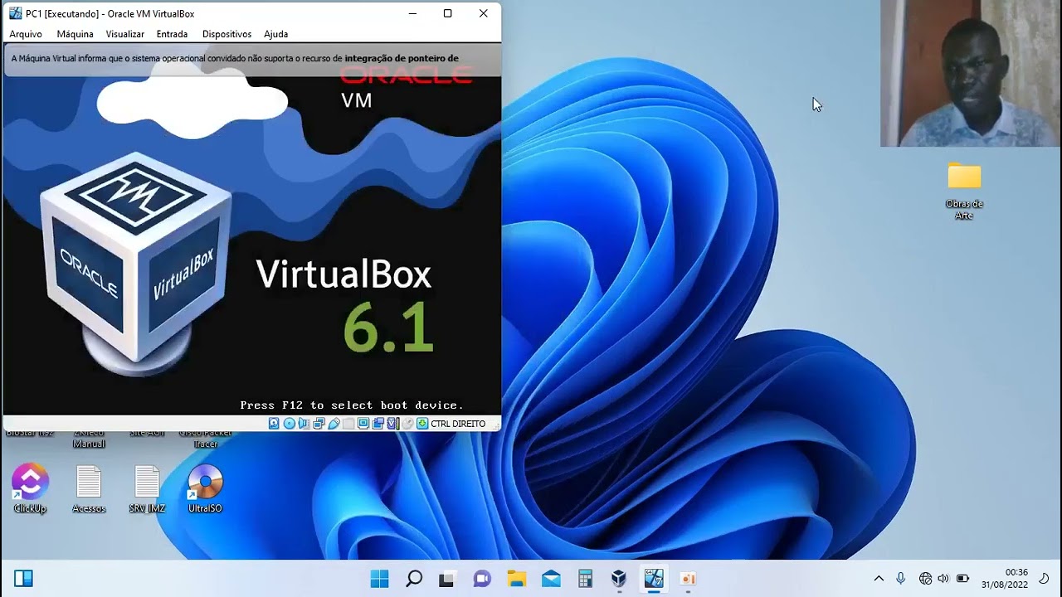Open the Windows Start menu
This screenshot has width=1062, height=597.
pyautogui.click(x=379, y=578)
